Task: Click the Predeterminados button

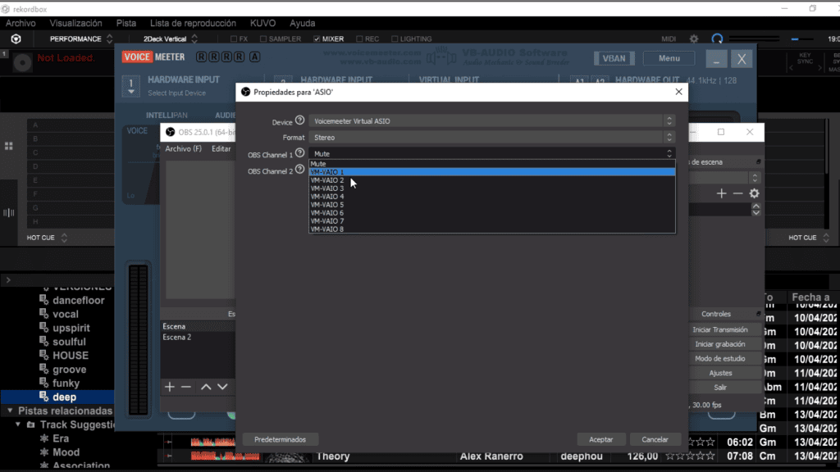Action: [281, 439]
